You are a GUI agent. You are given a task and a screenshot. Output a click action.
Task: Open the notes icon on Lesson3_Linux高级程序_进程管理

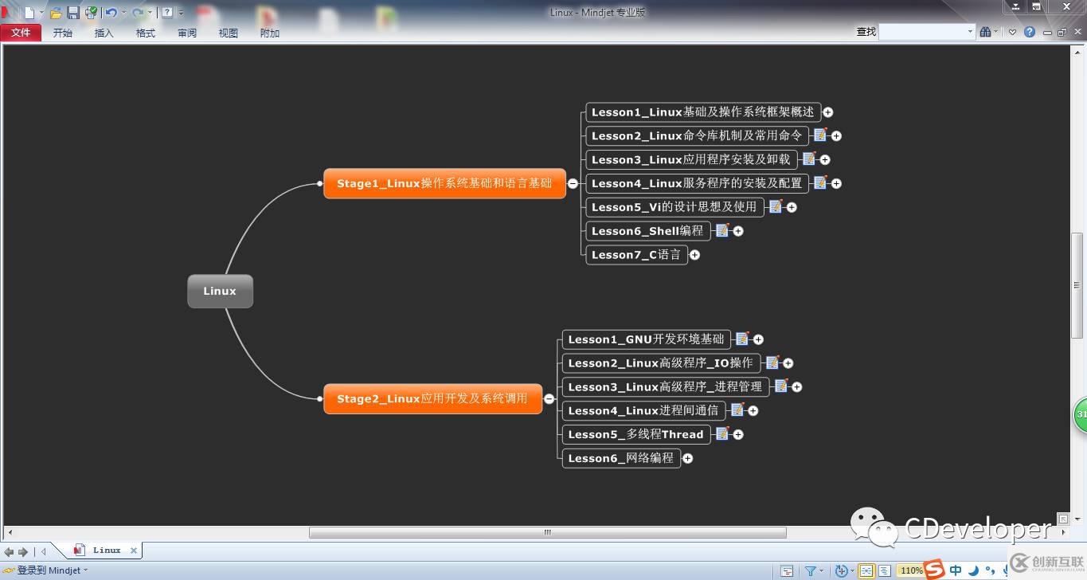[x=781, y=386]
